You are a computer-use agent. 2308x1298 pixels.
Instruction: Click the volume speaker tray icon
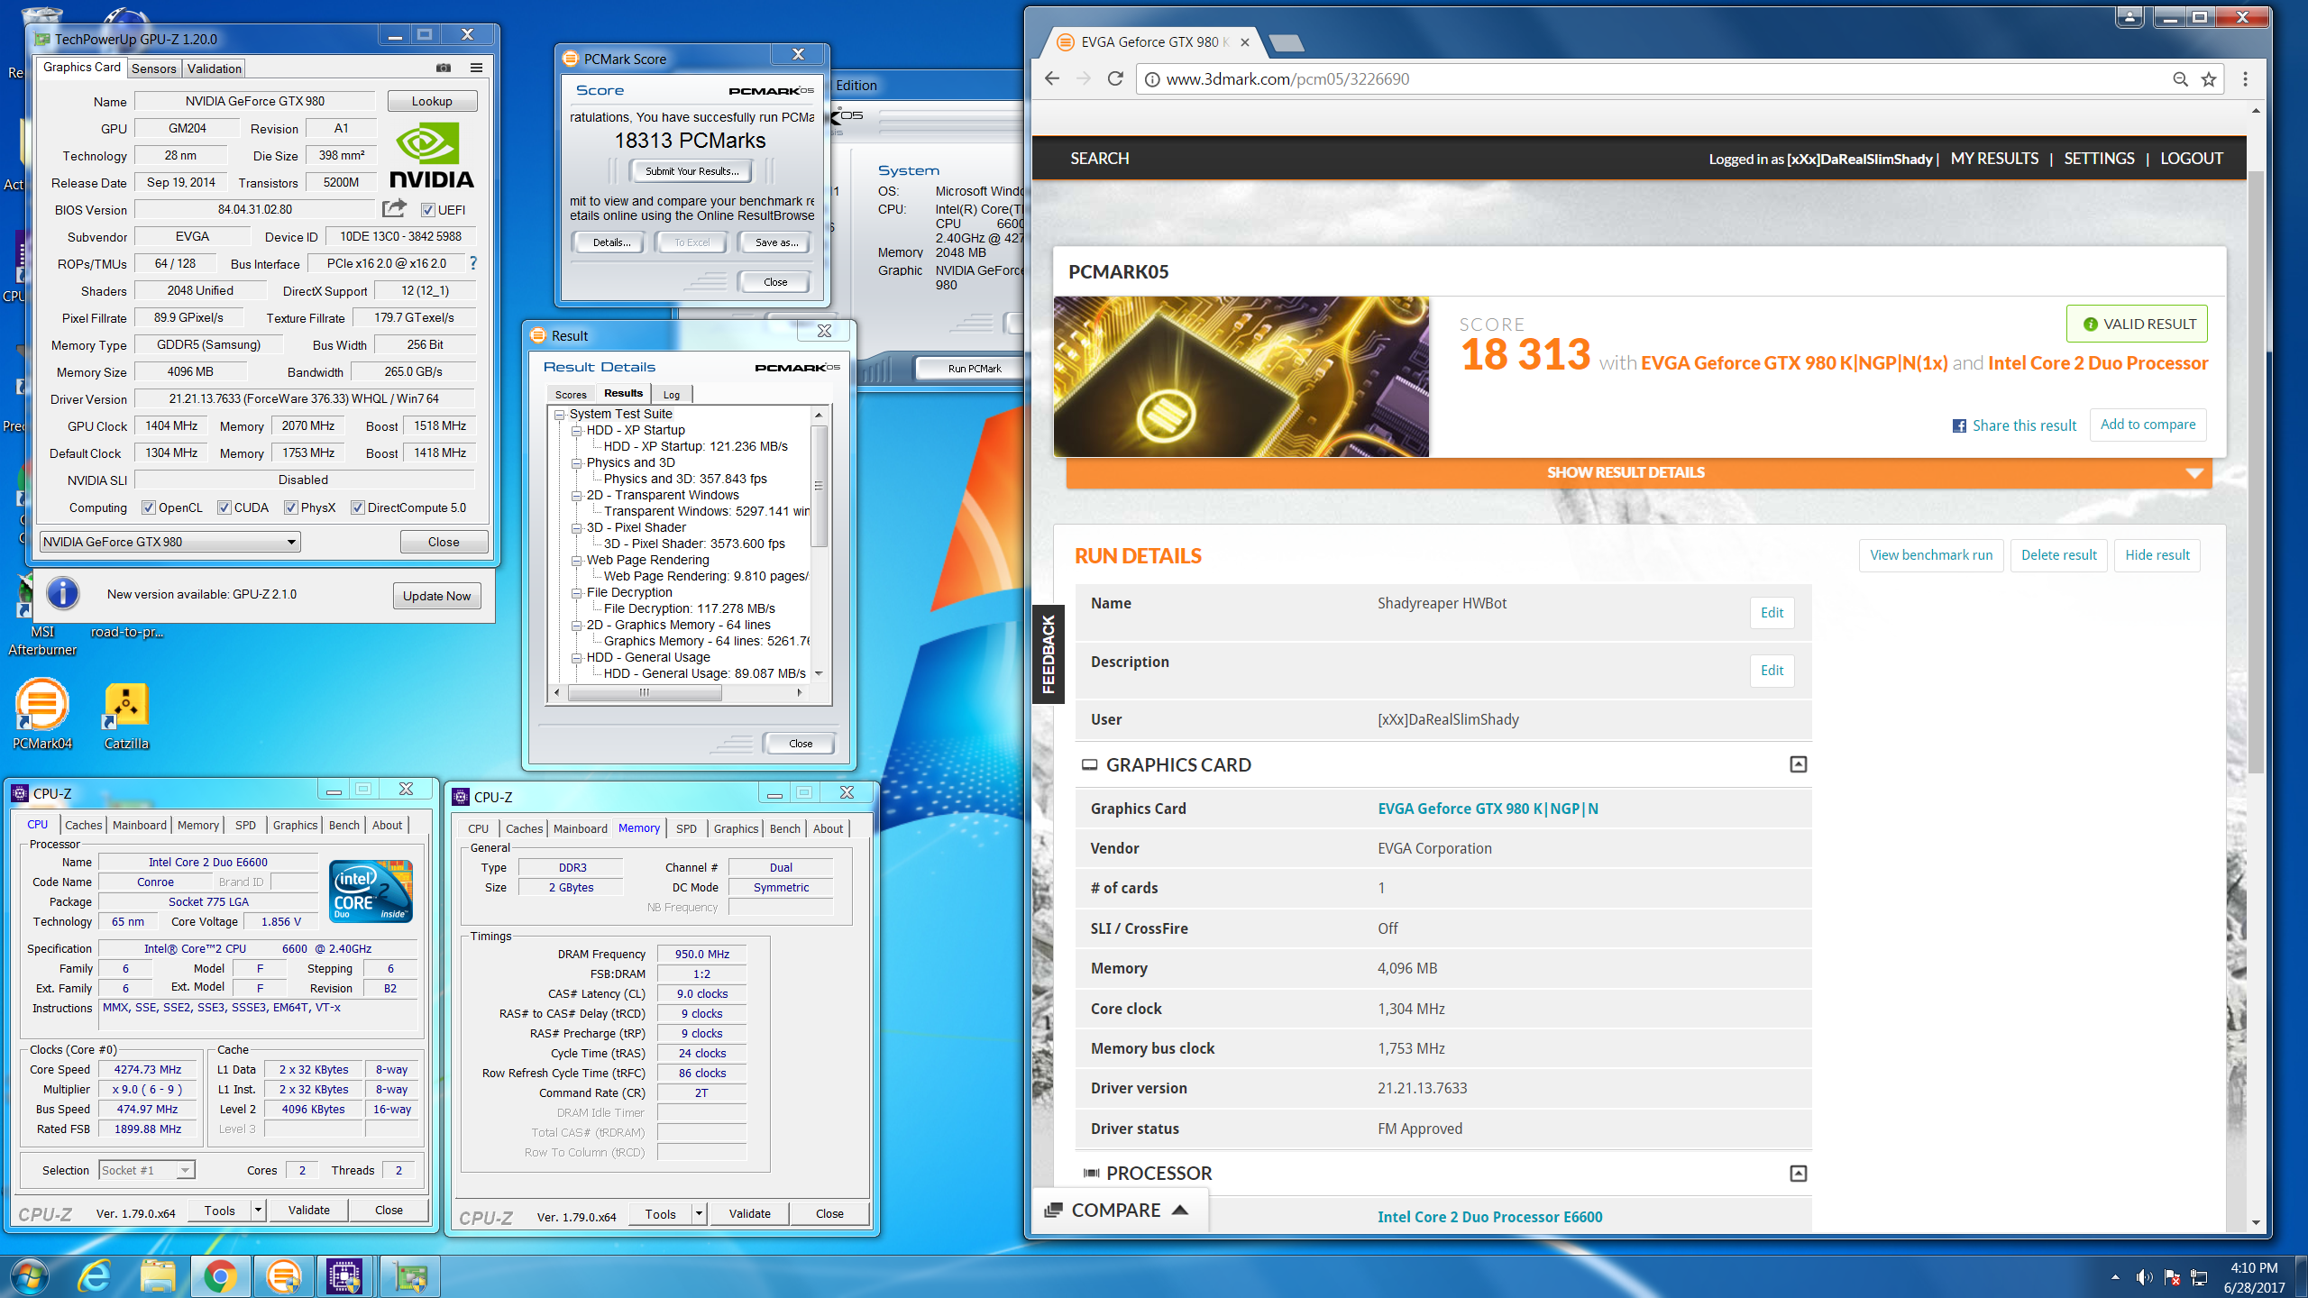click(x=2144, y=1277)
